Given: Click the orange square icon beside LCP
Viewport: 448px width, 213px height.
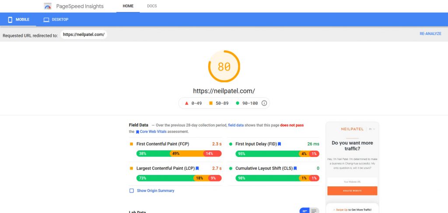Looking at the screenshot, I should tap(131, 168).
